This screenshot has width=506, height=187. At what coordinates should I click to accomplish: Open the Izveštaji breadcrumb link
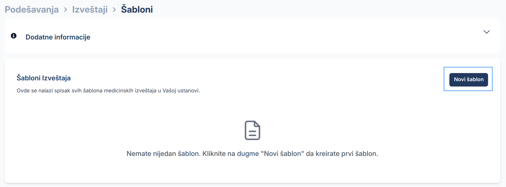click(x=90, y=10)
